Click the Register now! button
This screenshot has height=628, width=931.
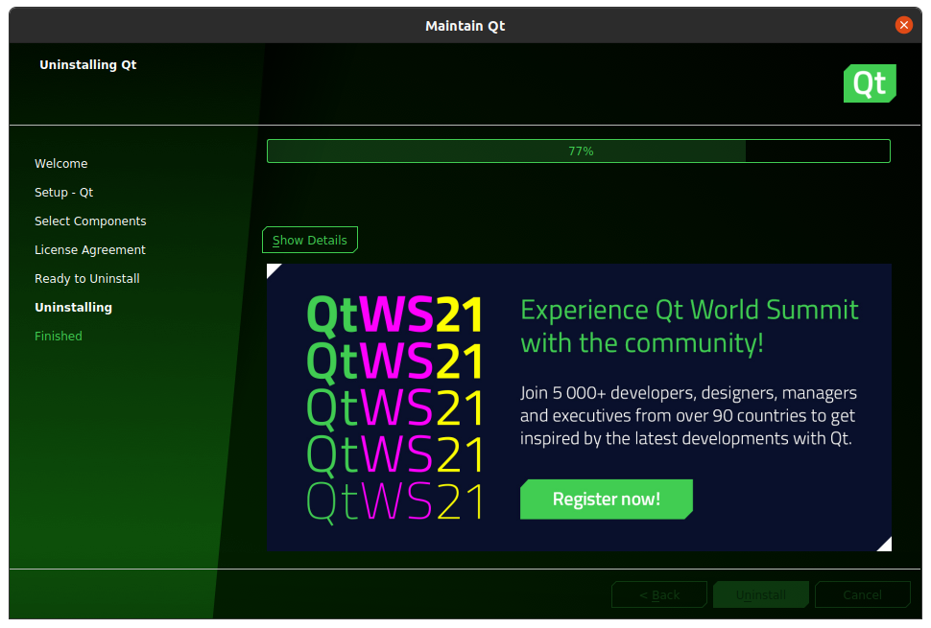click(607, 499)
